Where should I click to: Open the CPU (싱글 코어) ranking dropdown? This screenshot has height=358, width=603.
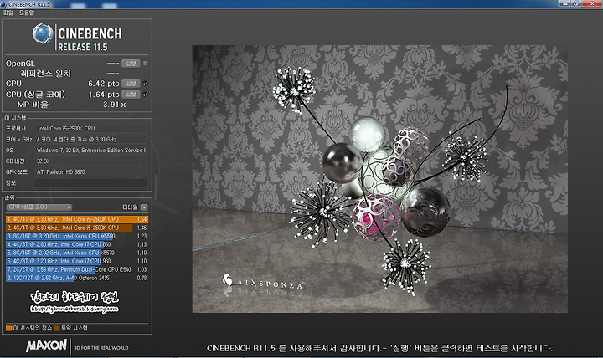tap(39, 207)
